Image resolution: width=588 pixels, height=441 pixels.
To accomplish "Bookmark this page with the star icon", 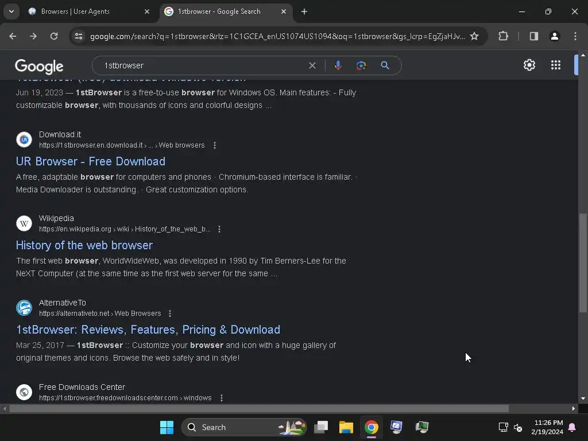I will (474, 36).
